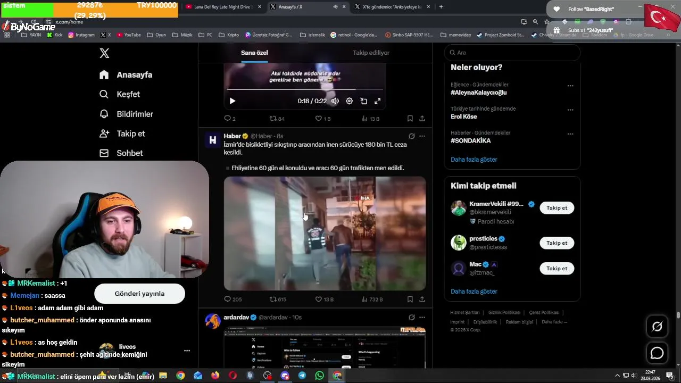Open more options for #SONDAKİKA trend
Viewport: 681px width, 383px height.
coord(570,134)
